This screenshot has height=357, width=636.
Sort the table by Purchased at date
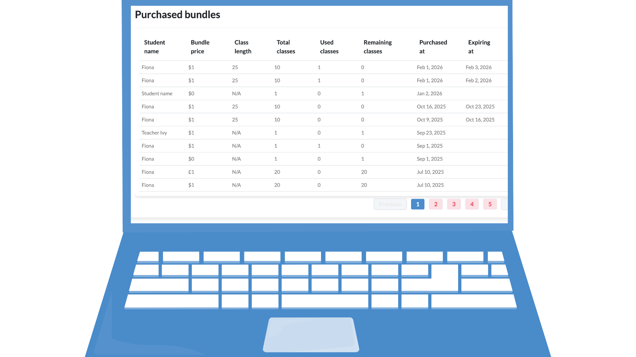tap(433, 47)
